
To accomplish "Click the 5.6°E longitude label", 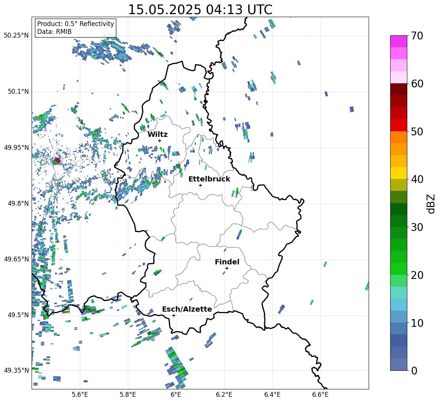I will (80, 395).
